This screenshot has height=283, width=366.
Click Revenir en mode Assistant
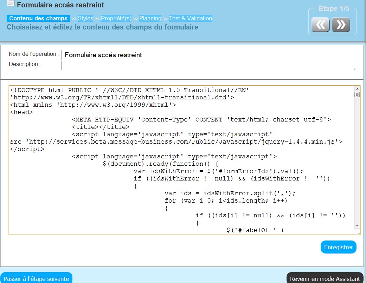[325, 278]
